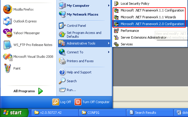The image size is (188, 117).
Task: Click the Printers and Faxes icon
Action: pyautogui.click(x=62, y=61)
